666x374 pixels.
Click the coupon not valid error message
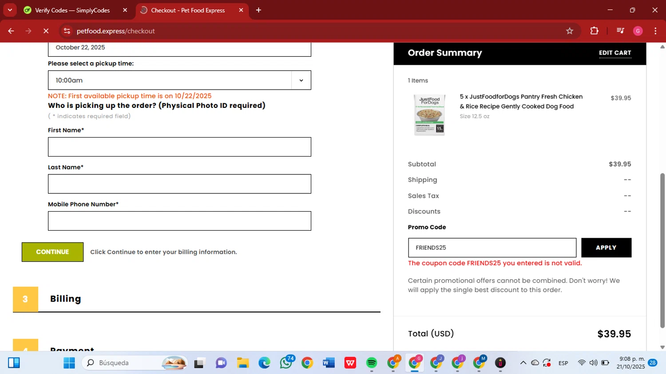(x=495, y=263)
